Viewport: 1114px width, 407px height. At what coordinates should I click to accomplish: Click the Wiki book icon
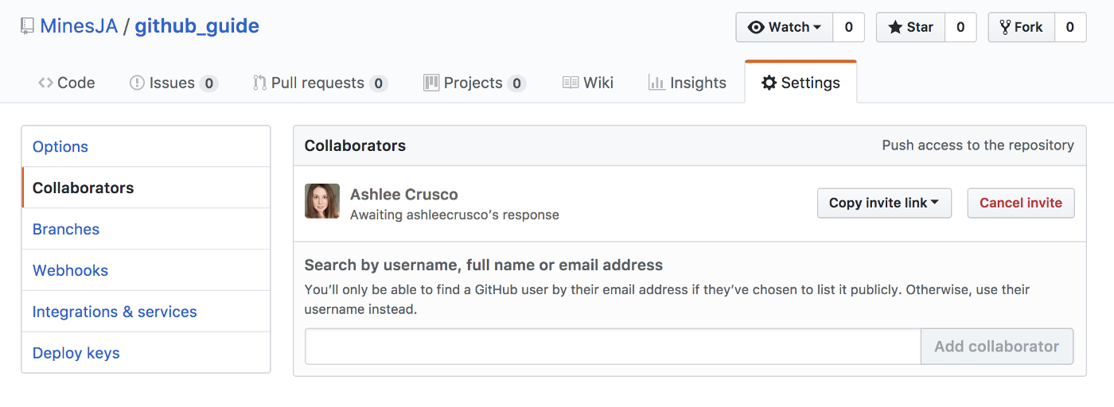[x=571, y=83]
